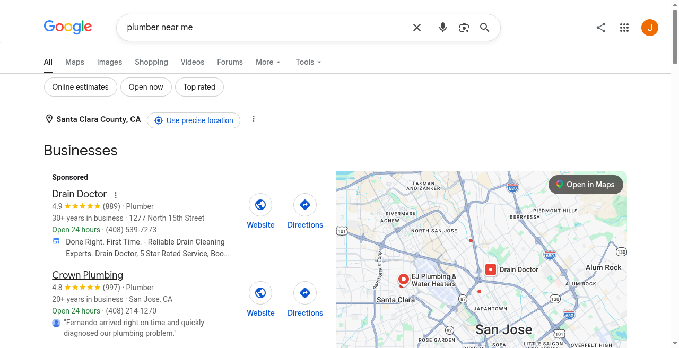
Task: Click Directions label under Crown Plumbing
Action: [x=305, y=313]
